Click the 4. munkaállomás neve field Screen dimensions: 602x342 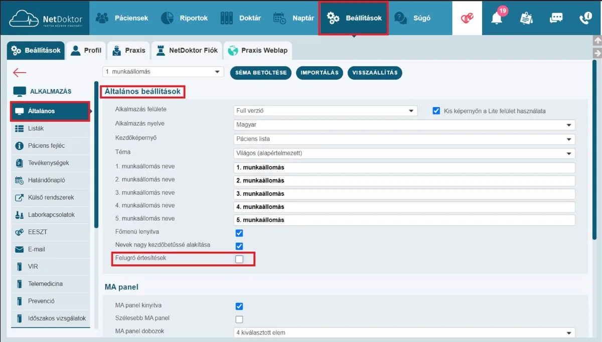[404, 207]
